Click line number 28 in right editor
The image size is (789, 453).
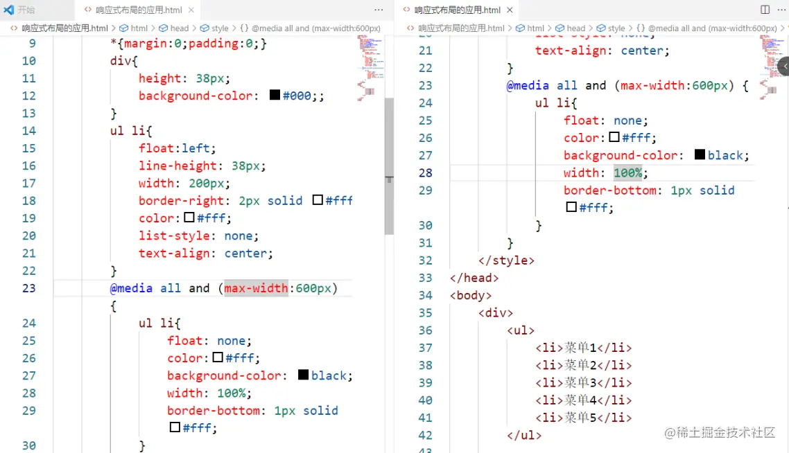tap(425, 173)
